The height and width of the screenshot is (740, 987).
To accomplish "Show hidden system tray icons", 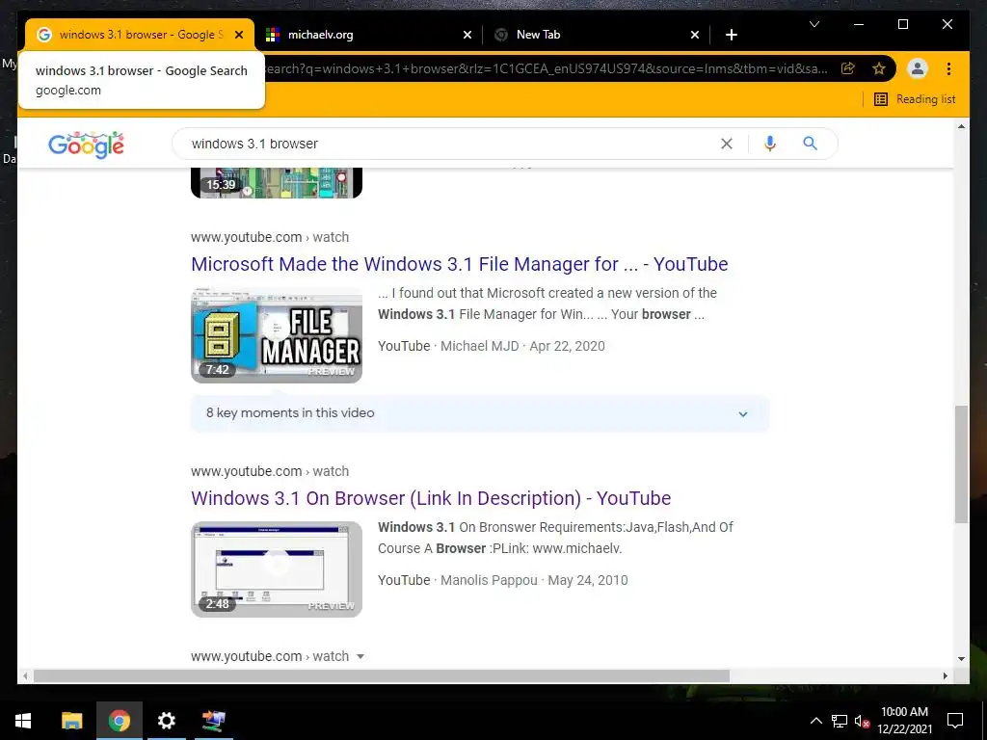I will (815, 721).
